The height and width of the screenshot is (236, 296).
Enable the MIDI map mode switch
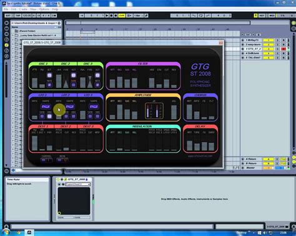(272, 16)
